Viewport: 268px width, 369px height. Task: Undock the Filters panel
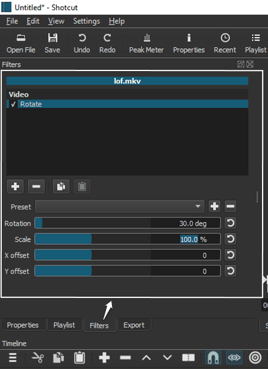click(241, 64)
